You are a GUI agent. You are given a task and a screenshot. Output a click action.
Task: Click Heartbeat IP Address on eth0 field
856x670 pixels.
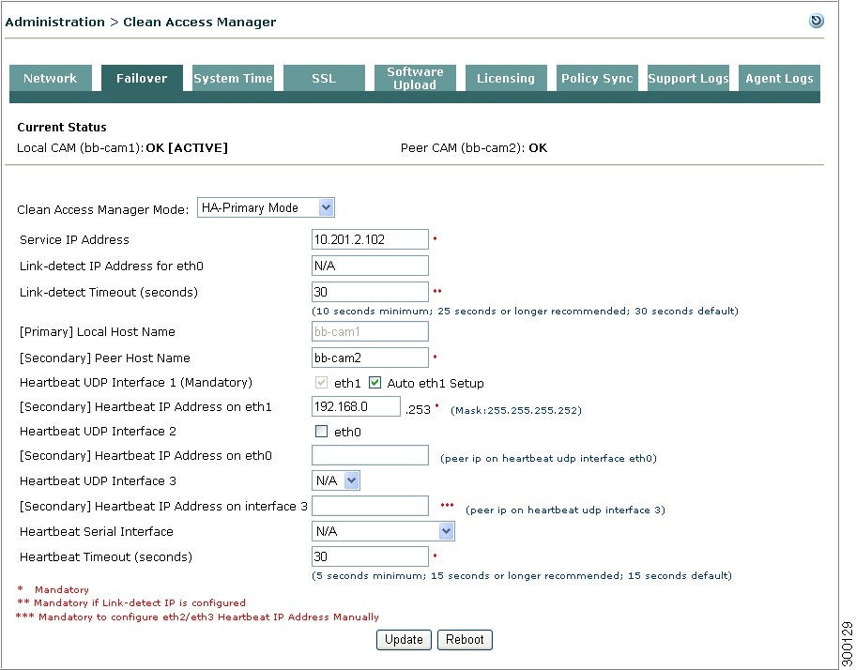pyautogui.click(x=370, y=455)
